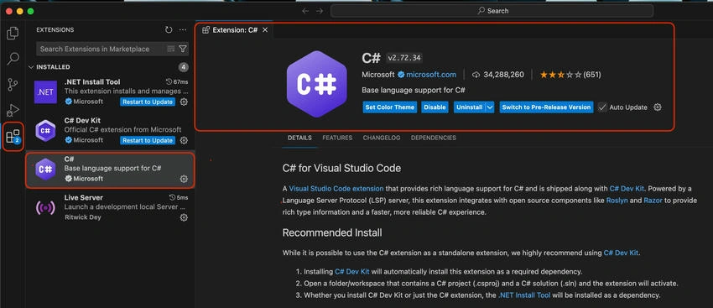
Task: Open the Search view in activity bar
Action: pos(13,58)
